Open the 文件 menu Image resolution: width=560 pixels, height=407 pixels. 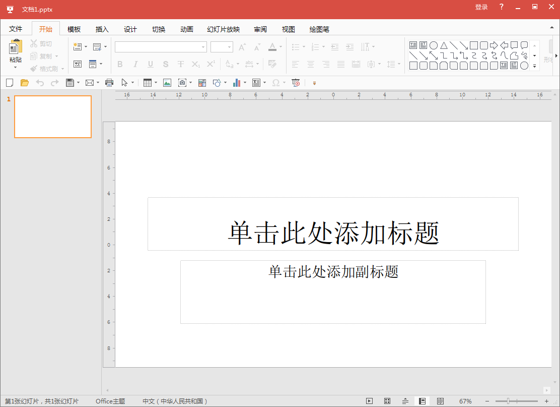[x=16, y=29]
